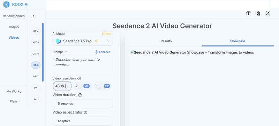Open the Videos section
The width and height of the screenshot is (279, 126).
point(14,37)
